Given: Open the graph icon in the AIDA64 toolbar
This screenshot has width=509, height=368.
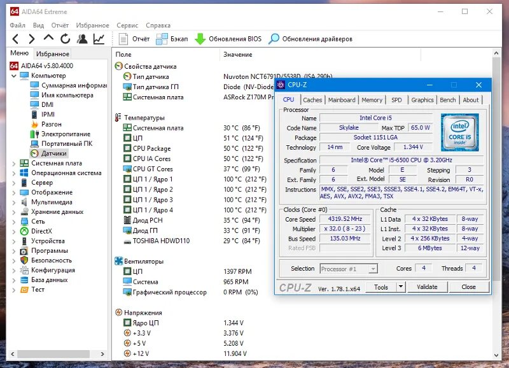Looking at the screenshot, I should [99, 39].
